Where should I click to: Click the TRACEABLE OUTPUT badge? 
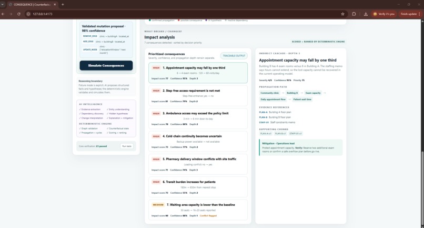point(234,56)
